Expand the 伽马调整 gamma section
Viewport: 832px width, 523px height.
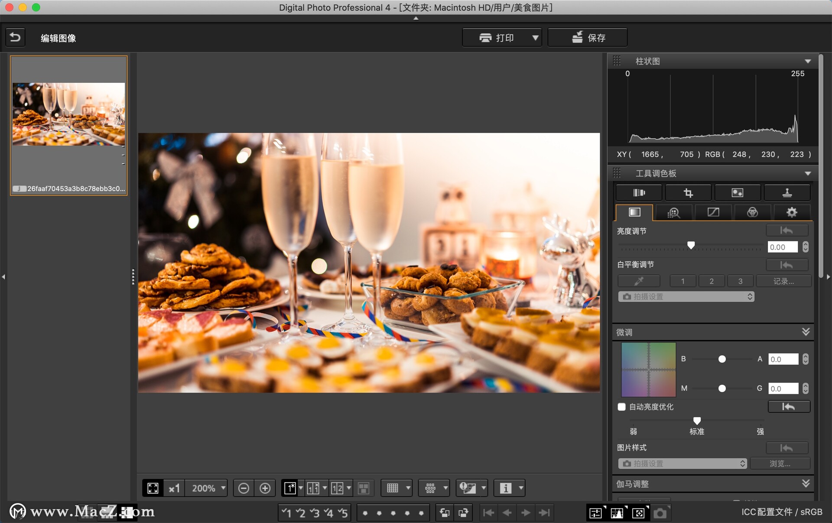[806, 484]
